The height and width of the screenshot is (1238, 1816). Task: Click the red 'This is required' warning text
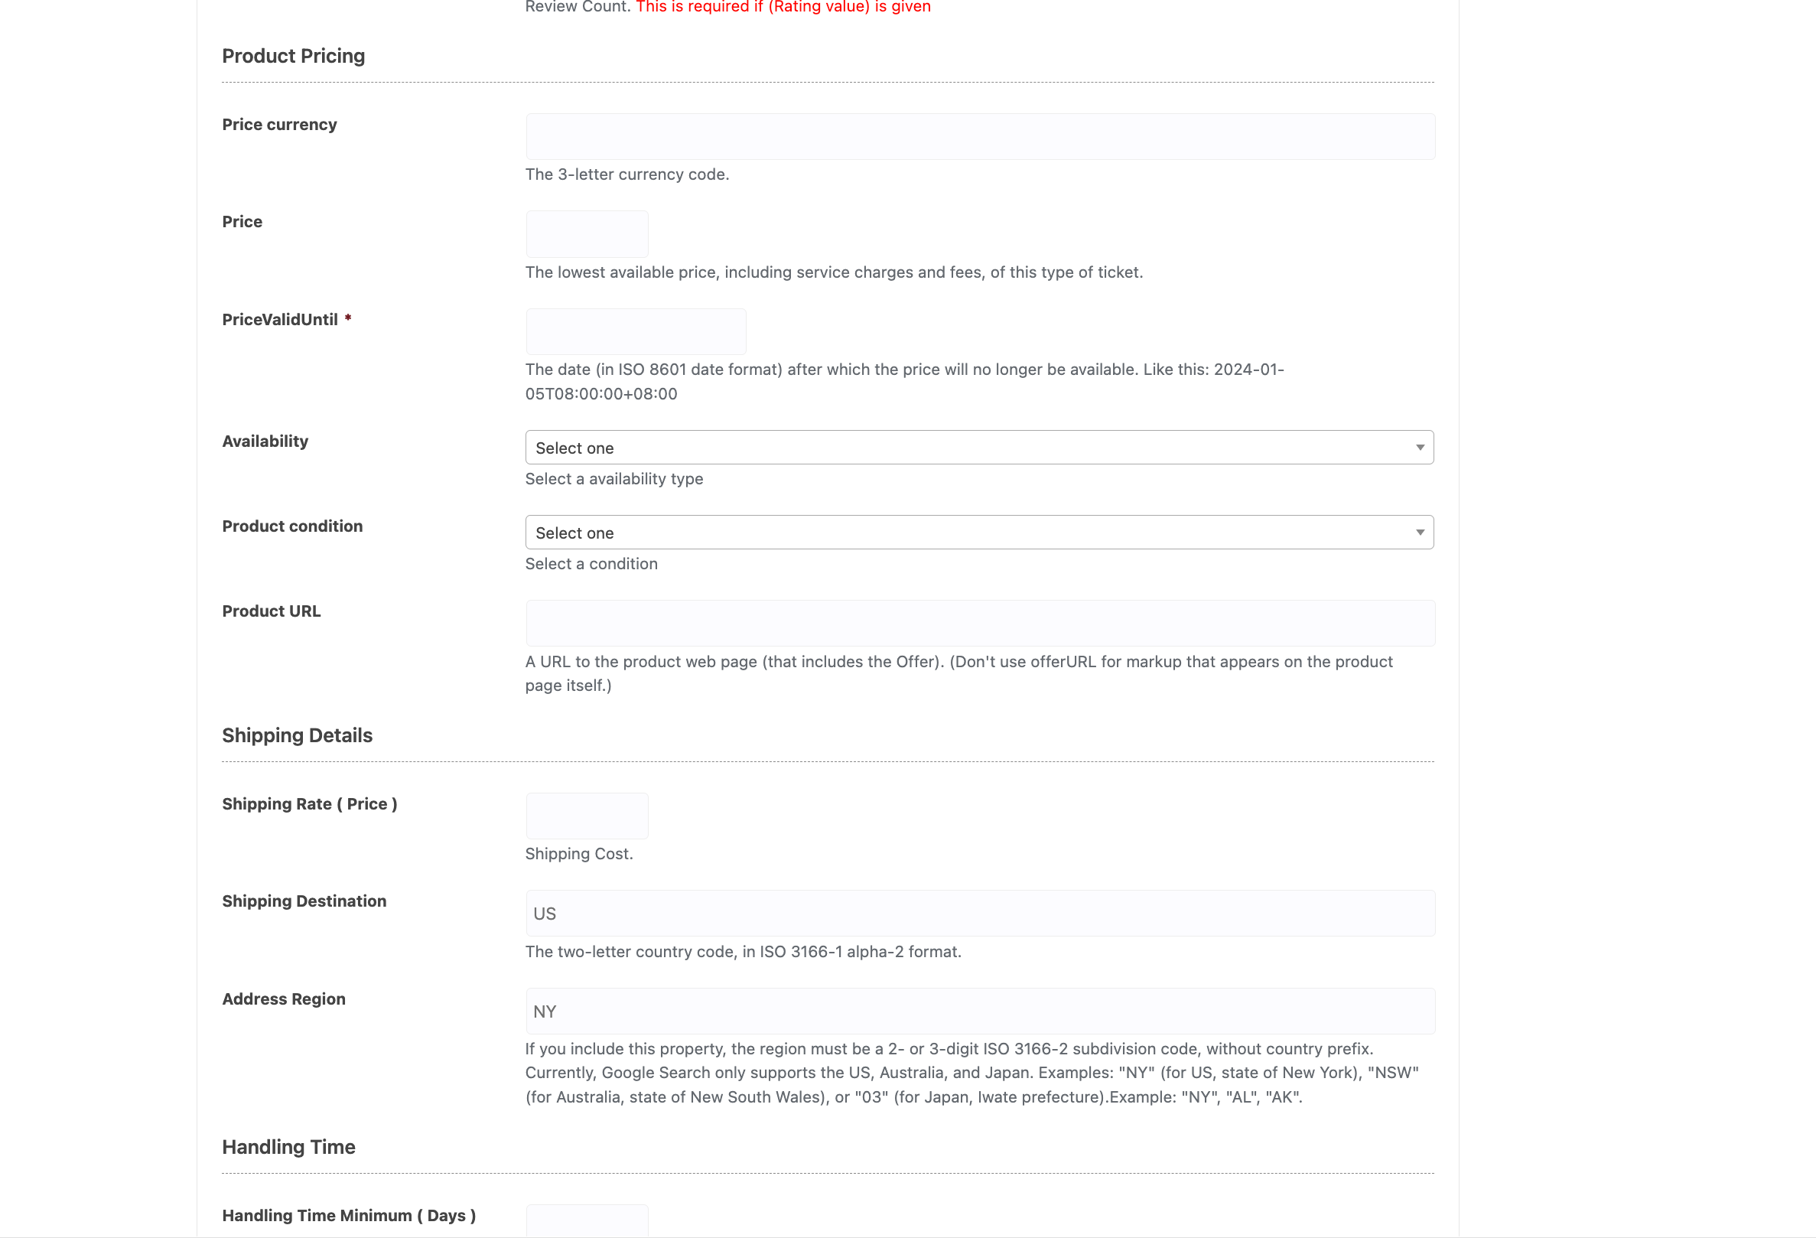(783, 7)
